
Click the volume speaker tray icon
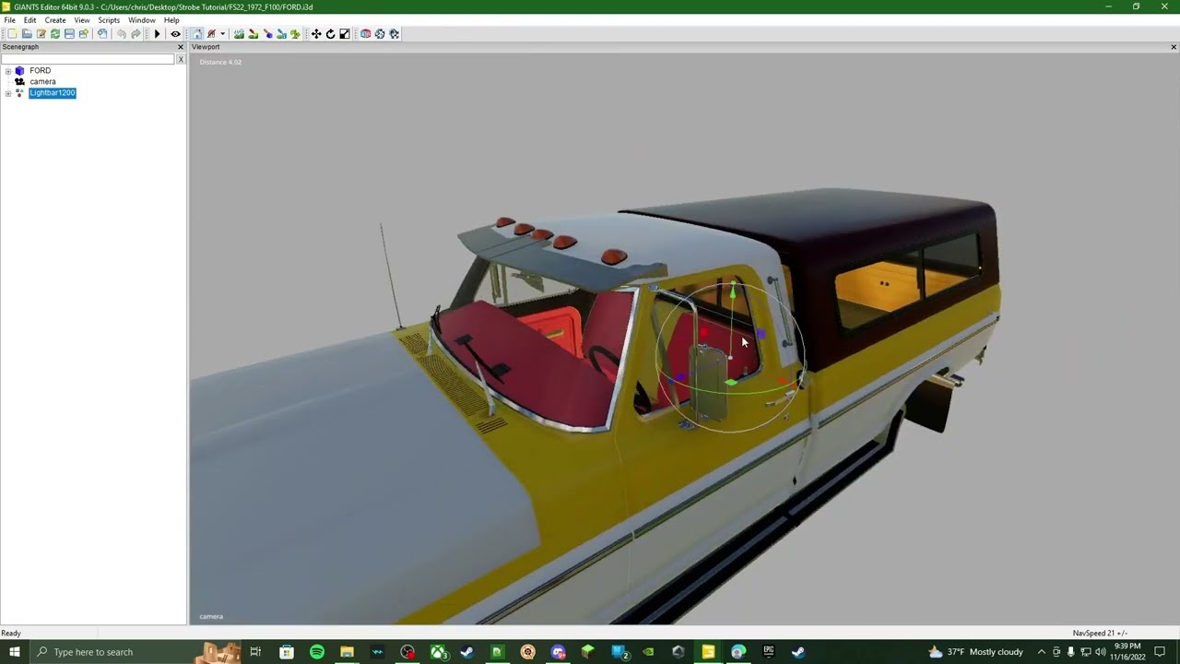1101,652
